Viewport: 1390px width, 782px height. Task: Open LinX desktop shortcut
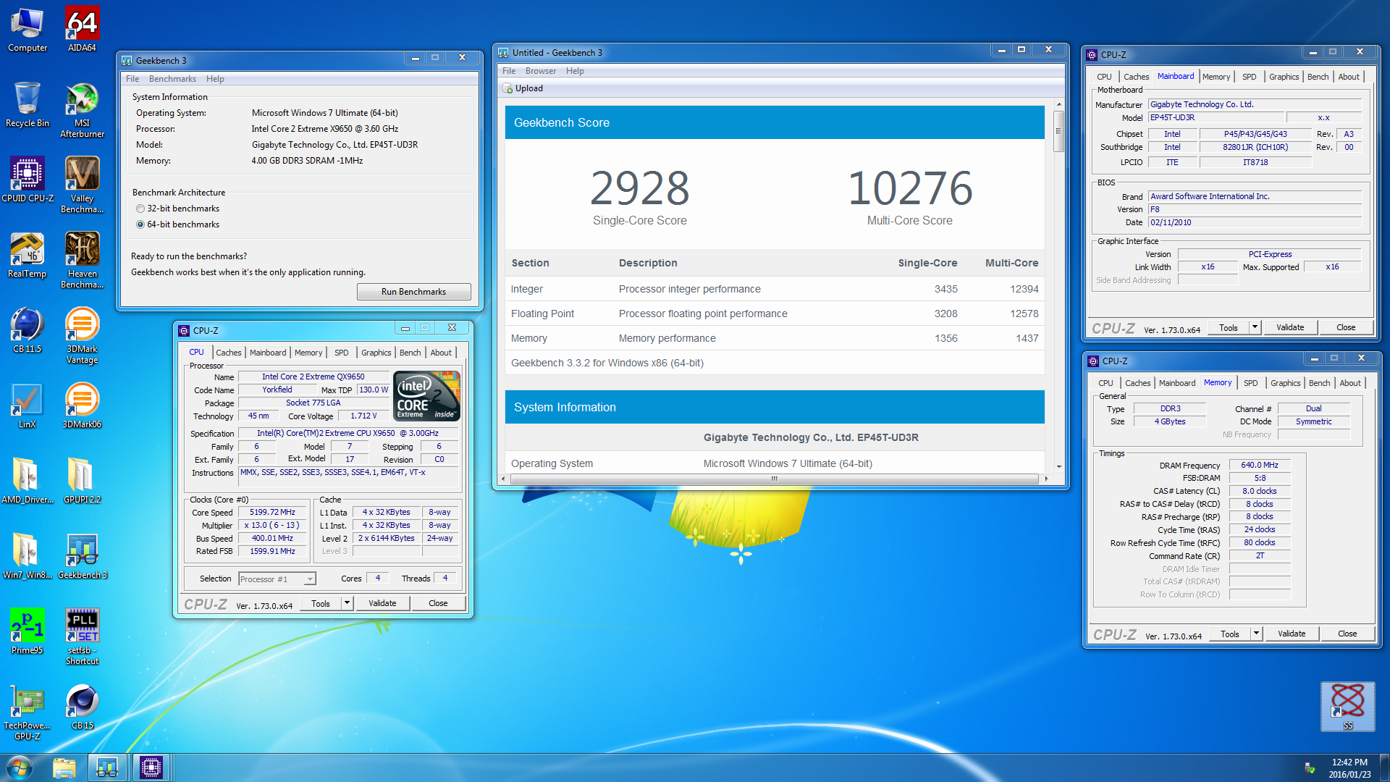tap(28, 406)
